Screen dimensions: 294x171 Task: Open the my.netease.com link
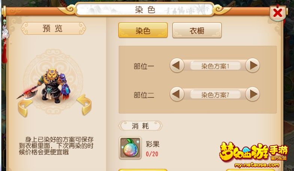pos(257,165)
